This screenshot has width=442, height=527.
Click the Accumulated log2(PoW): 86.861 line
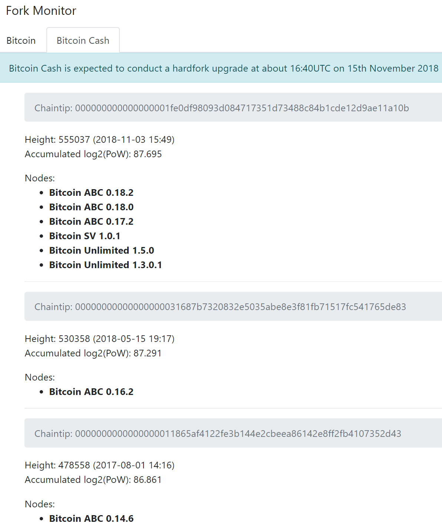point(93,480)
